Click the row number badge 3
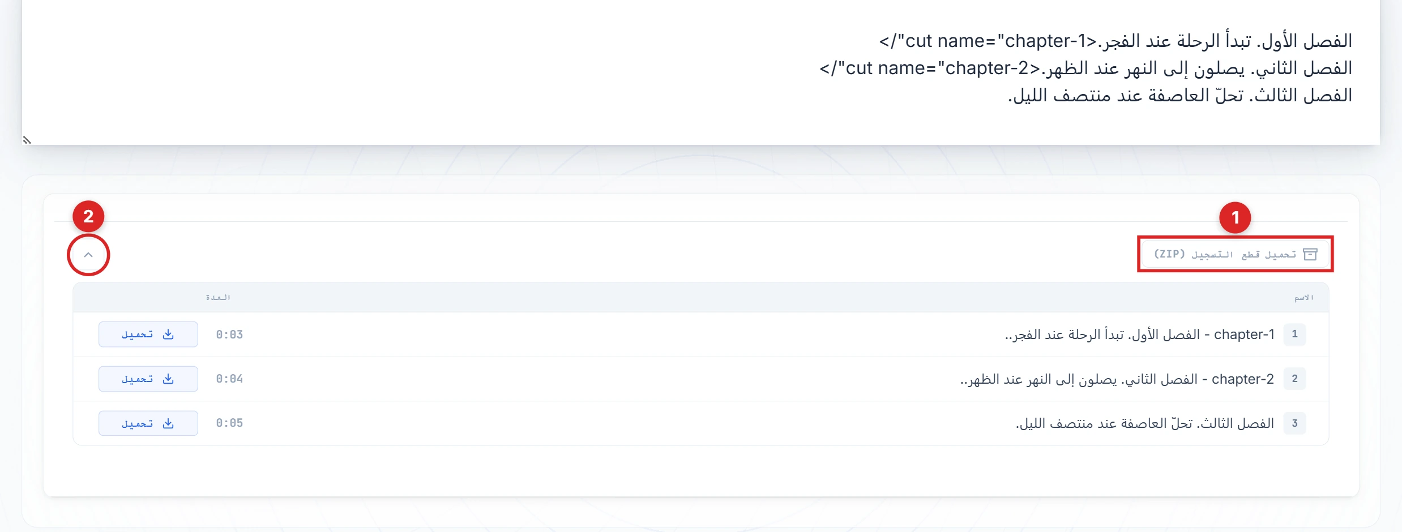The image size is (1402, 532). [1294, 423]
